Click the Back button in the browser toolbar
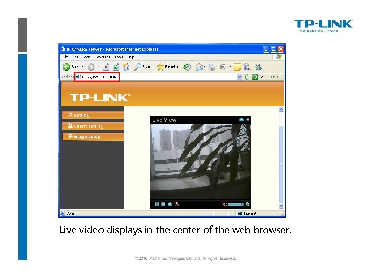 pos(70,67)
